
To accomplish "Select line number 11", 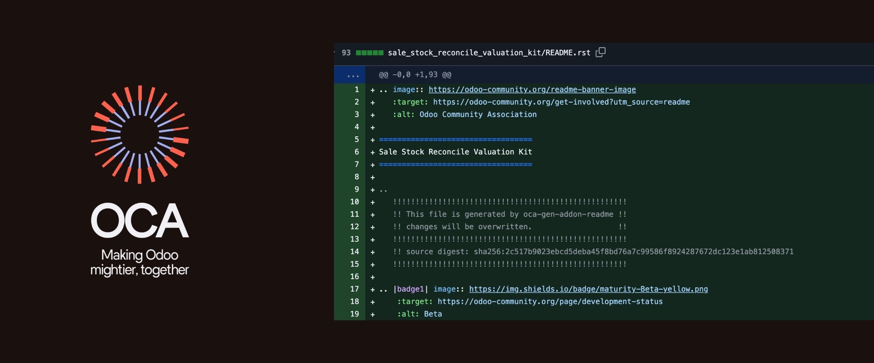I will 354,214.
